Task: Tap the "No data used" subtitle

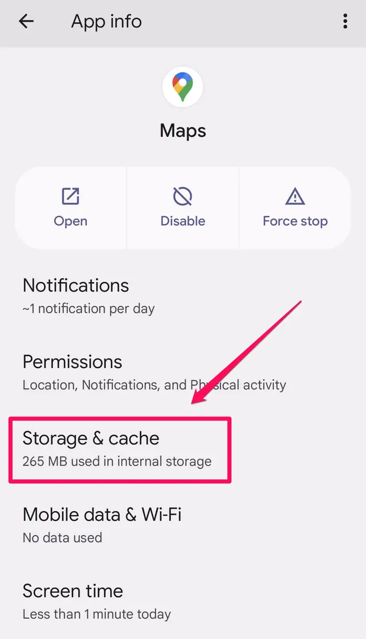Action: click(x=62, y=537)
